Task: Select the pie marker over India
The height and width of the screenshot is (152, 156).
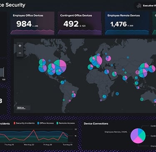Action: point(125,78)
